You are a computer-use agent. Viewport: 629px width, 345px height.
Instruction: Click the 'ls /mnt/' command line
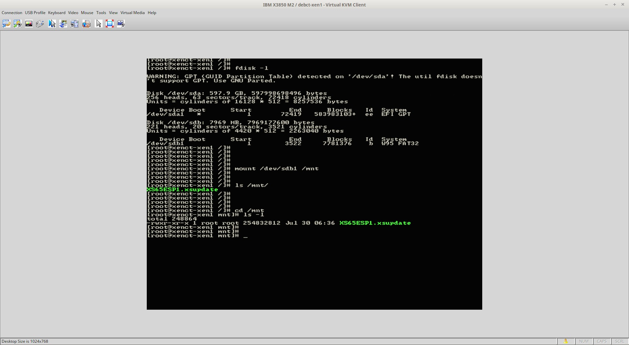252,185
